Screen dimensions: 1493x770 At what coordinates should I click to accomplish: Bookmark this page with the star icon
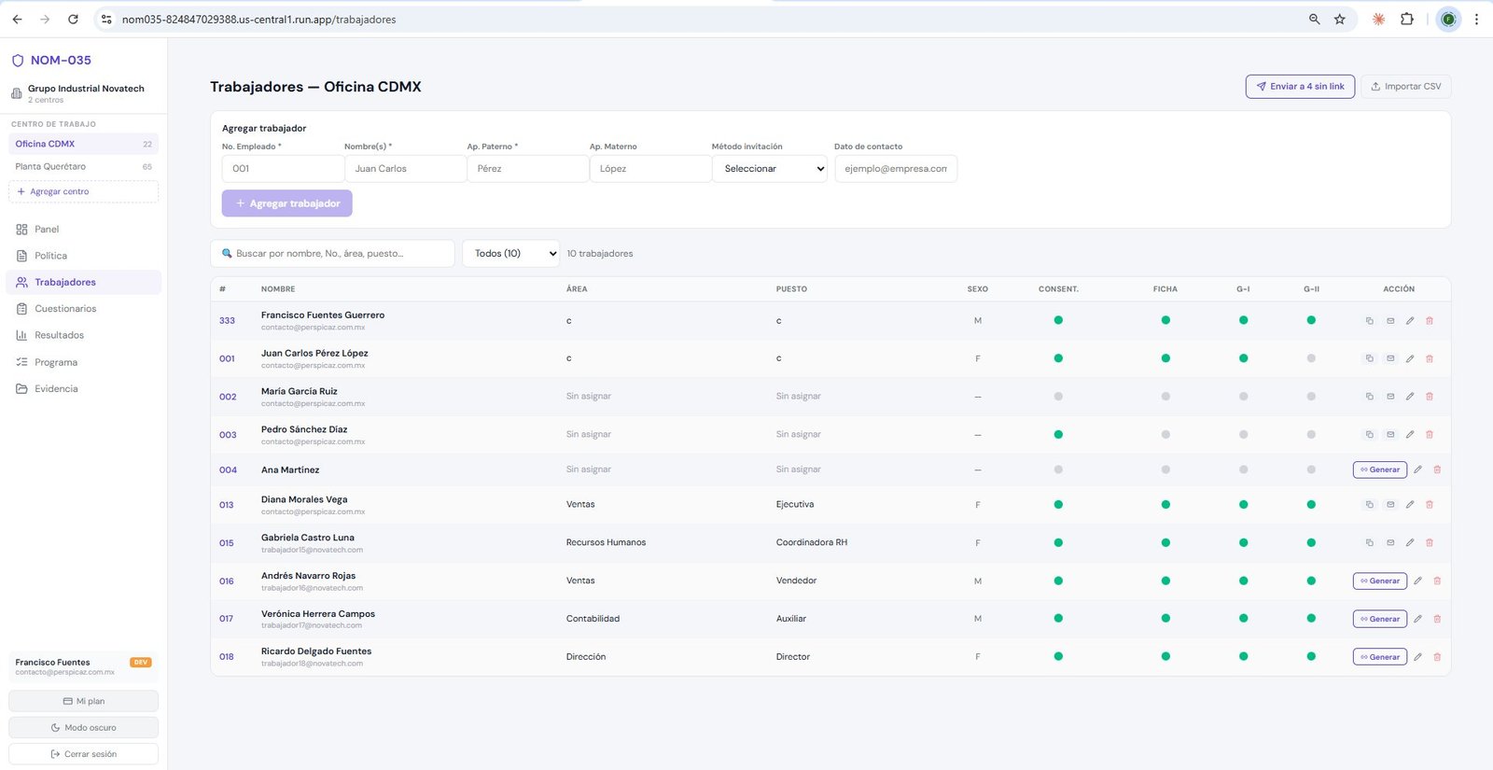tap(1339, 19)
